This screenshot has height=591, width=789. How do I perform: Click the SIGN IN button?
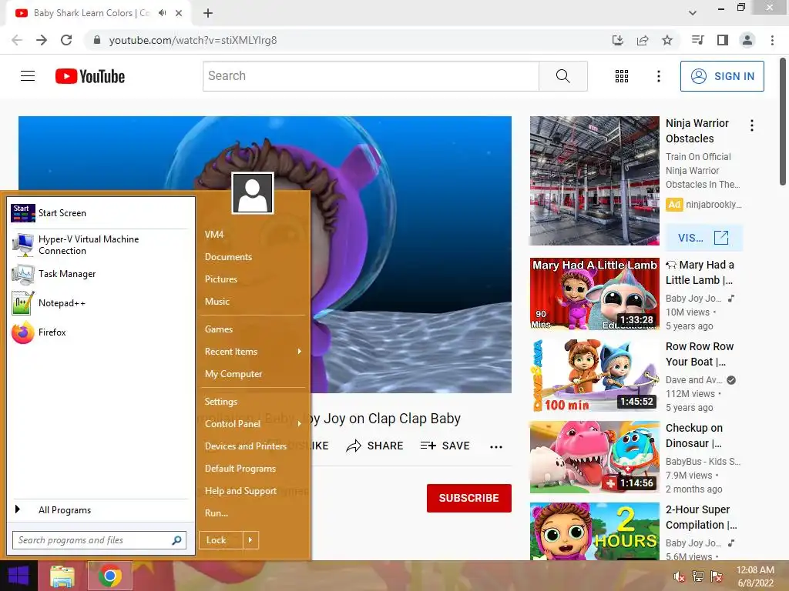(722, 76)
